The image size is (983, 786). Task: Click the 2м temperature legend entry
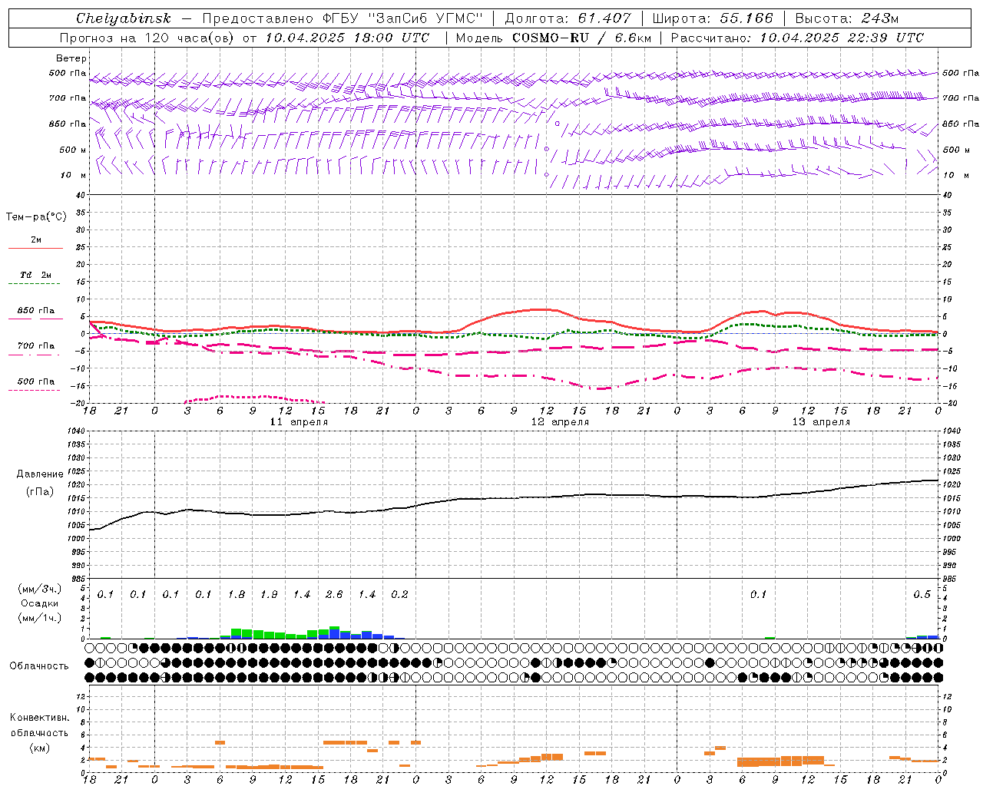36,240
